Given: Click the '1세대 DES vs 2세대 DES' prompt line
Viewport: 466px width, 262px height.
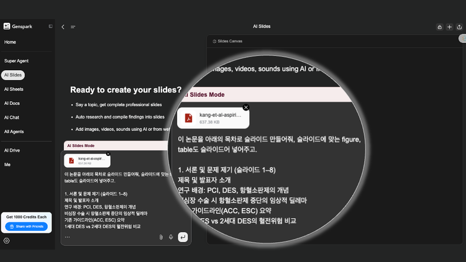Looking at the screenshot, I should pyautogui.click(x=103, y=227).
